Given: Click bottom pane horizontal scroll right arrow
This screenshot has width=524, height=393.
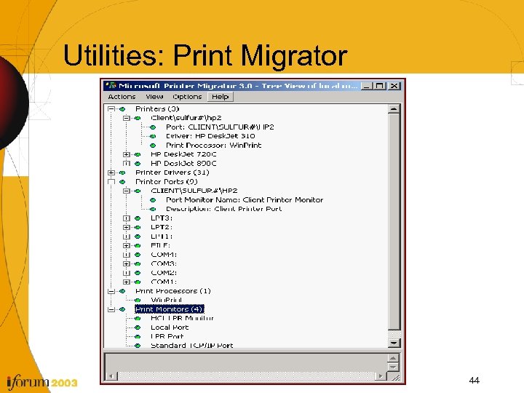Looking at the screenshot, I should click(380, 376).
